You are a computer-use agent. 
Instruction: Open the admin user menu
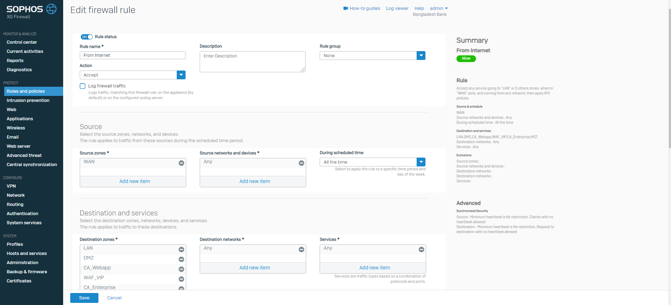click(439, 8)
